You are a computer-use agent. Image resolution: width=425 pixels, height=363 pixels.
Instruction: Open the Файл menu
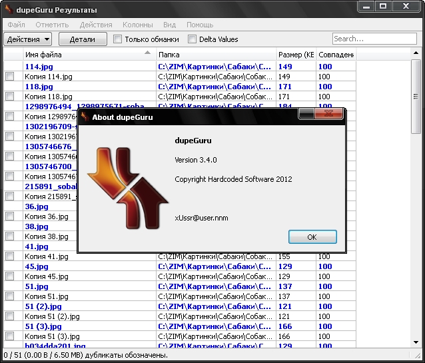[16, 25]
